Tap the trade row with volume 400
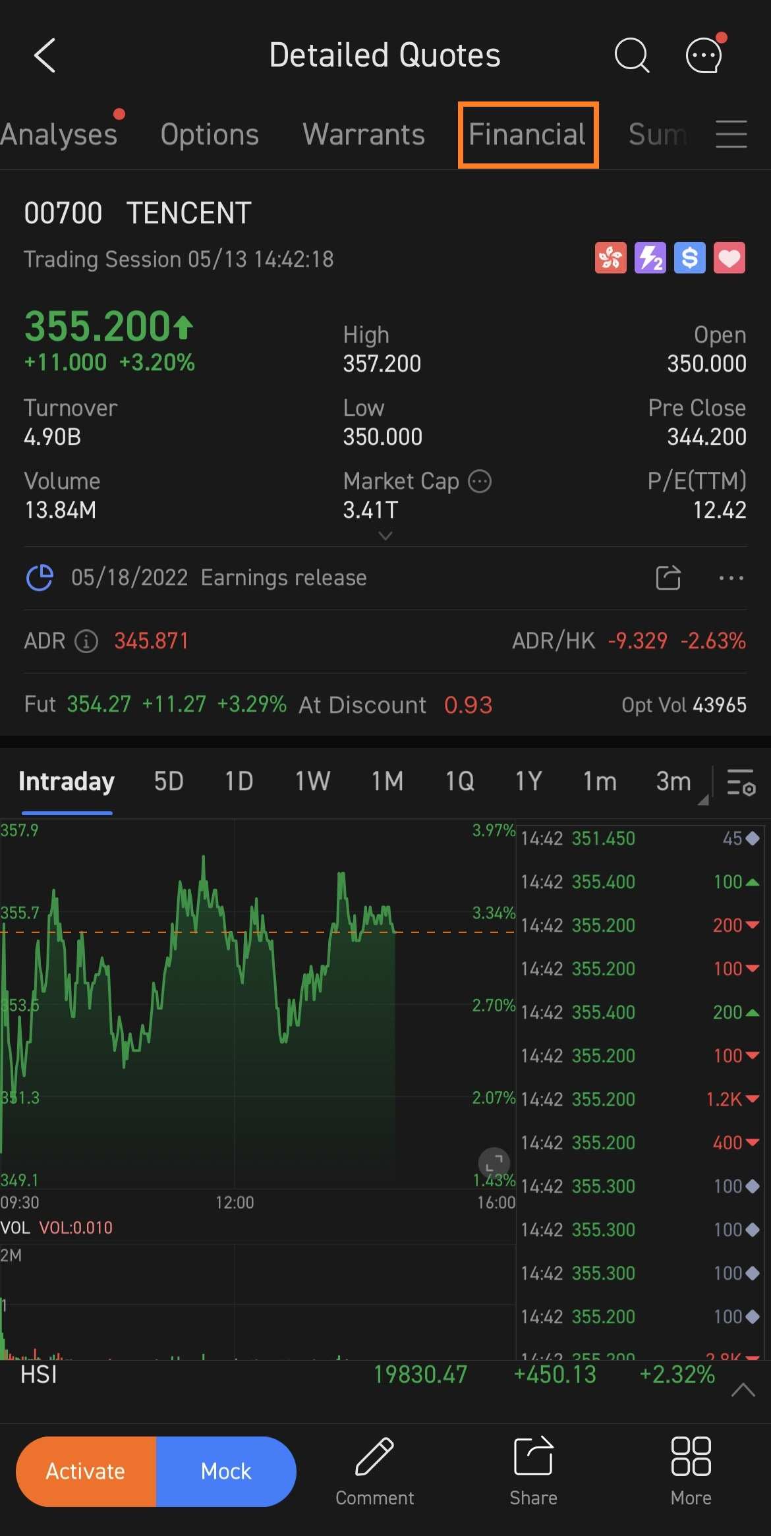 pos(641,1143)
